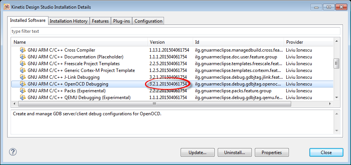
Task: Sort the list by Provider column header
Action: [x=309, y=42]
